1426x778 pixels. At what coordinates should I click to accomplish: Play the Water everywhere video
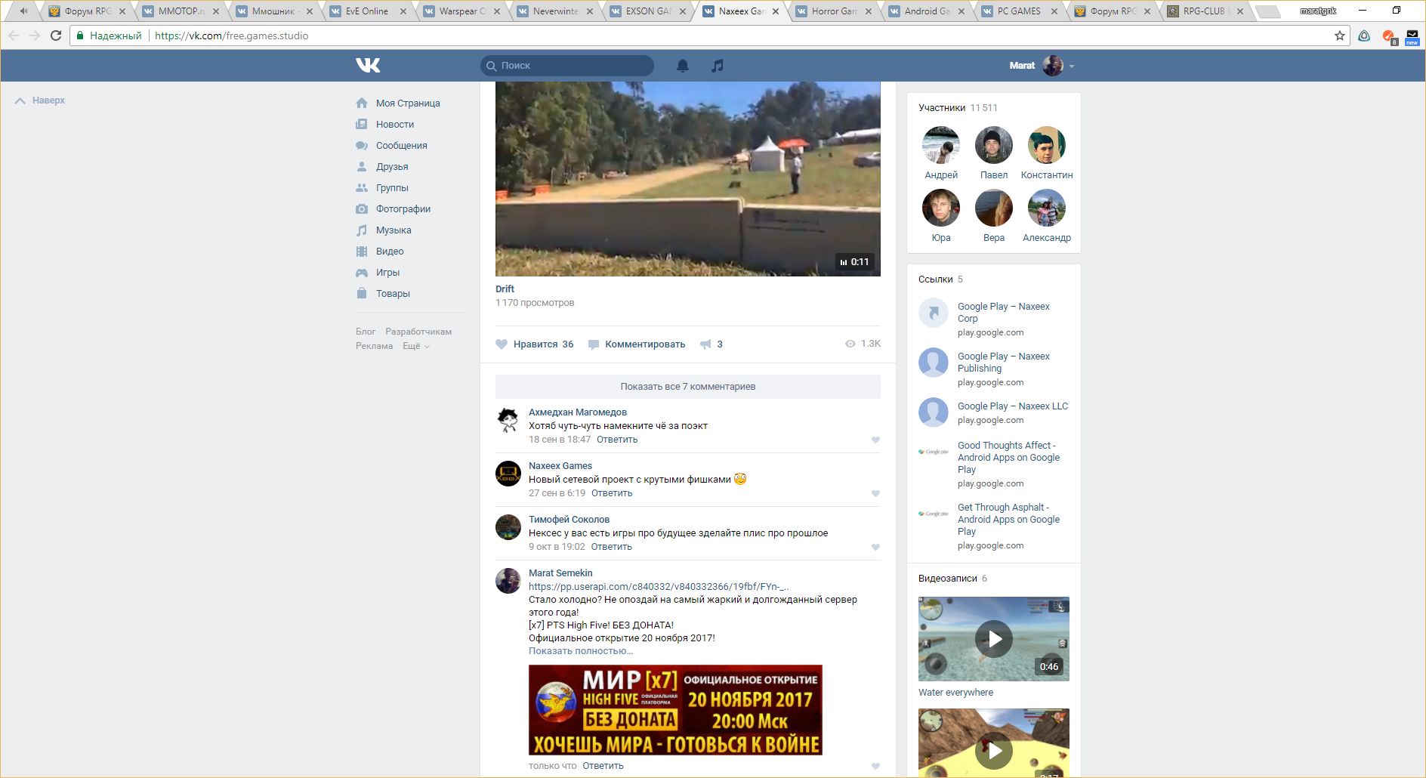(993, 639)
